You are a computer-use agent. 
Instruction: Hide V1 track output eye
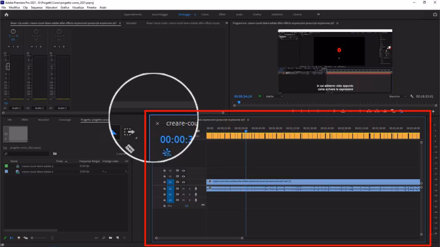tap(184, 182)
